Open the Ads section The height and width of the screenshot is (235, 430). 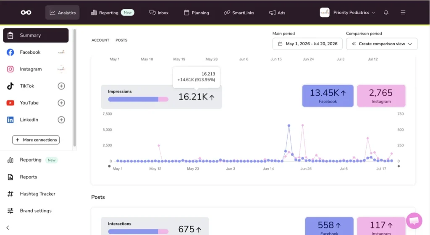[277, 13]
